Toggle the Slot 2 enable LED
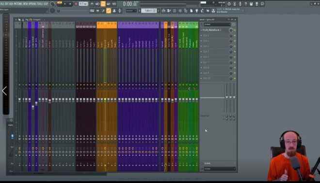320x183 pixels. pos(235,36)
